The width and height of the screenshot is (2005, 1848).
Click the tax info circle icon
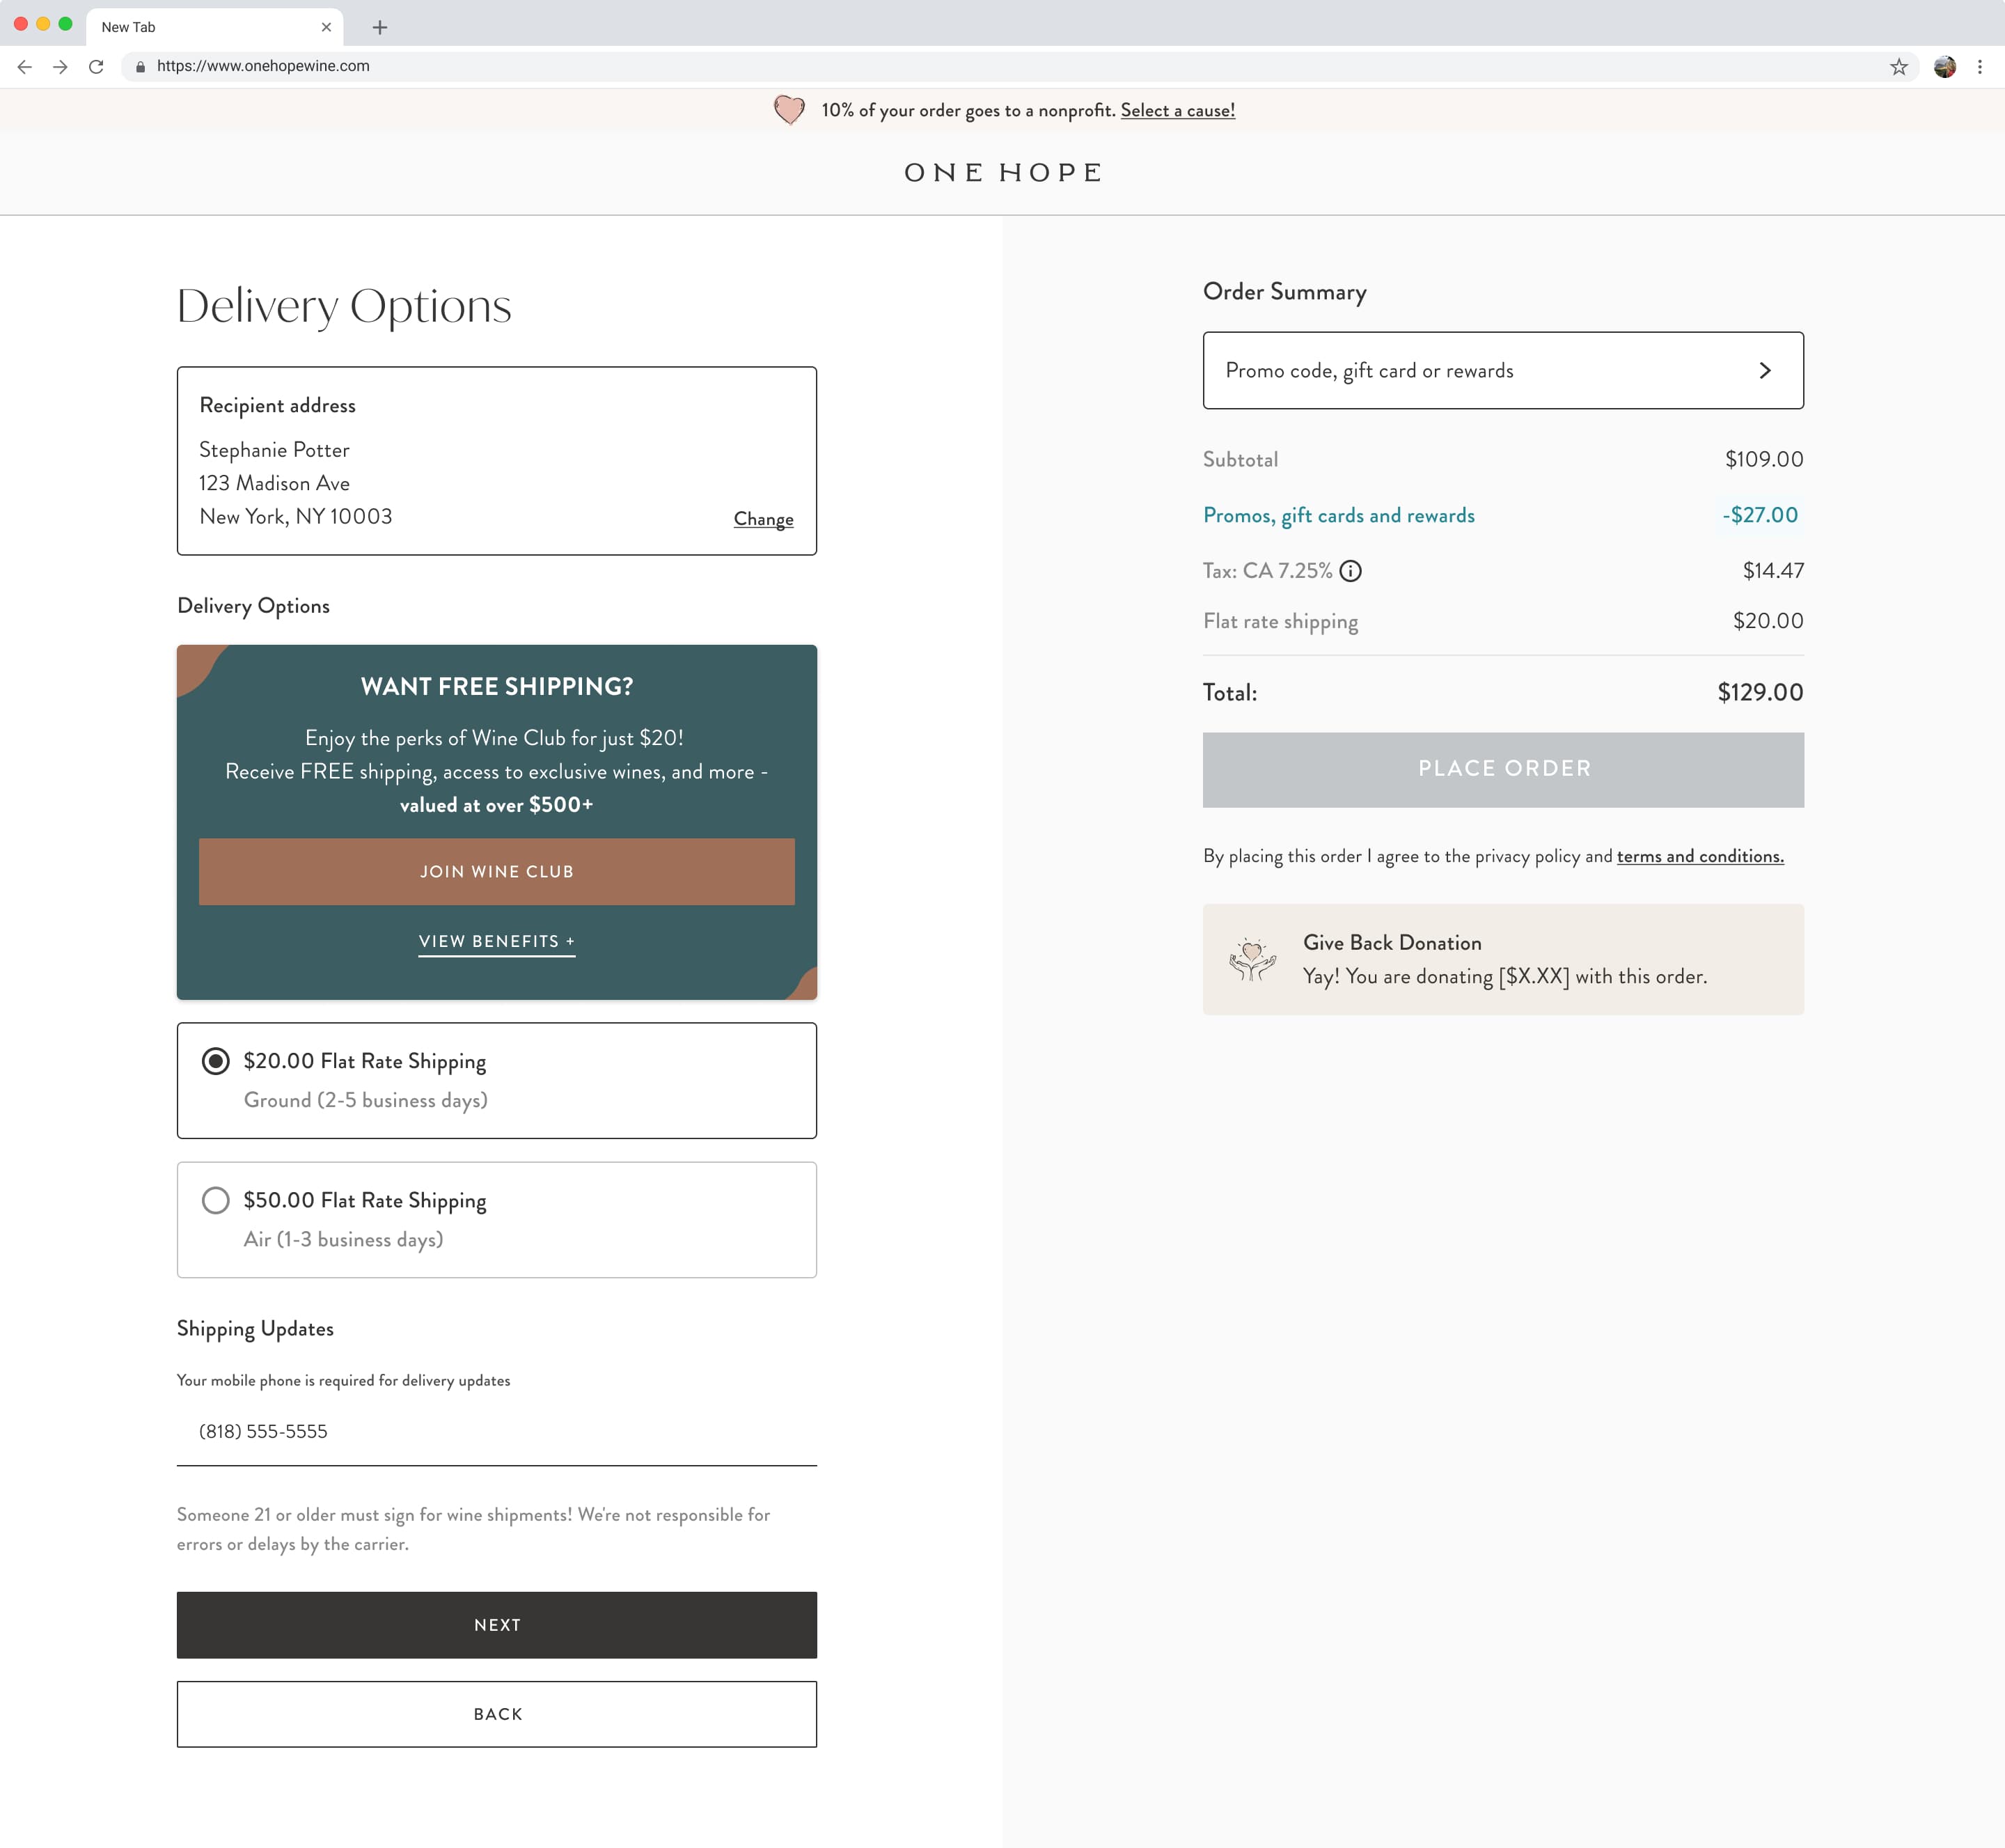point(1350,571)
